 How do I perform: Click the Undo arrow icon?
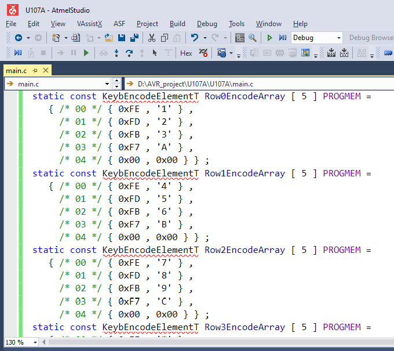coord(195,38)
